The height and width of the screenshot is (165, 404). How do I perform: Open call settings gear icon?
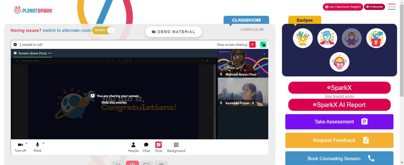coord(15,44)
